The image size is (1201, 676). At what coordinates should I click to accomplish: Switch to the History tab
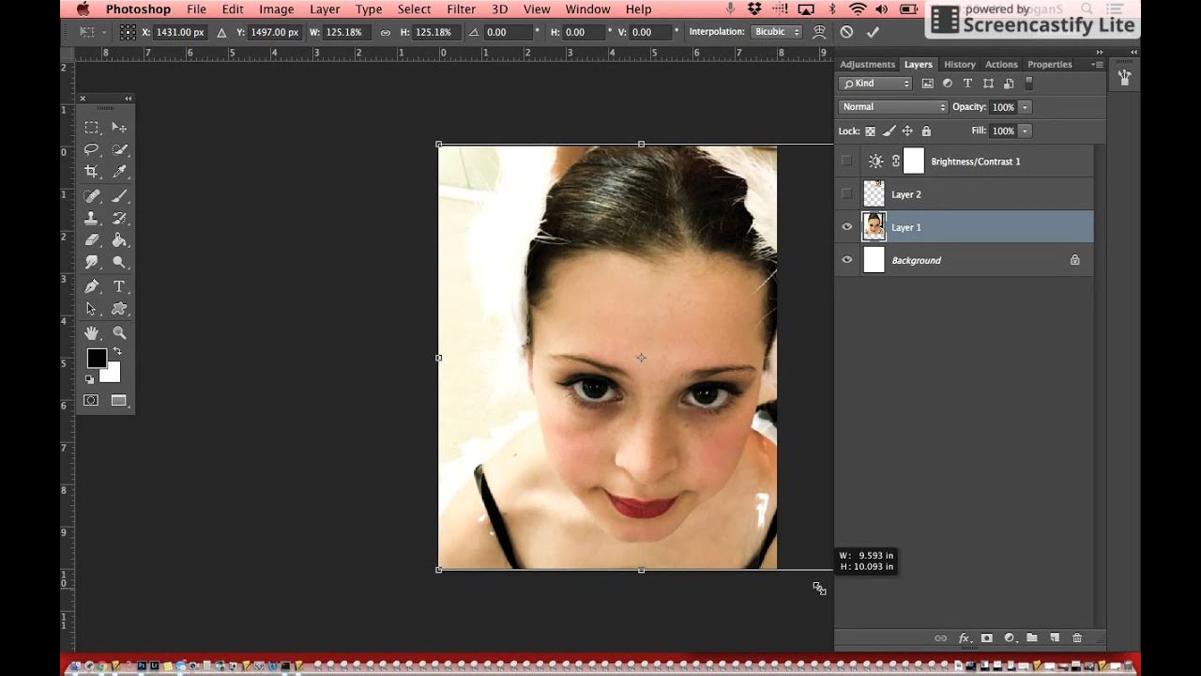pyautogui.click(x=959, y=65)
